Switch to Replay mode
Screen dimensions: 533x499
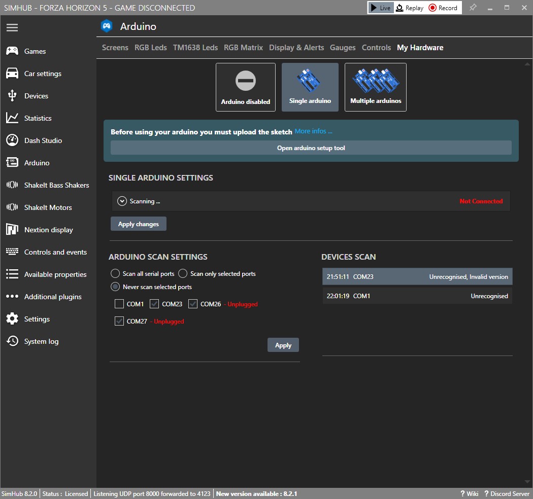(x=410, y=8)
